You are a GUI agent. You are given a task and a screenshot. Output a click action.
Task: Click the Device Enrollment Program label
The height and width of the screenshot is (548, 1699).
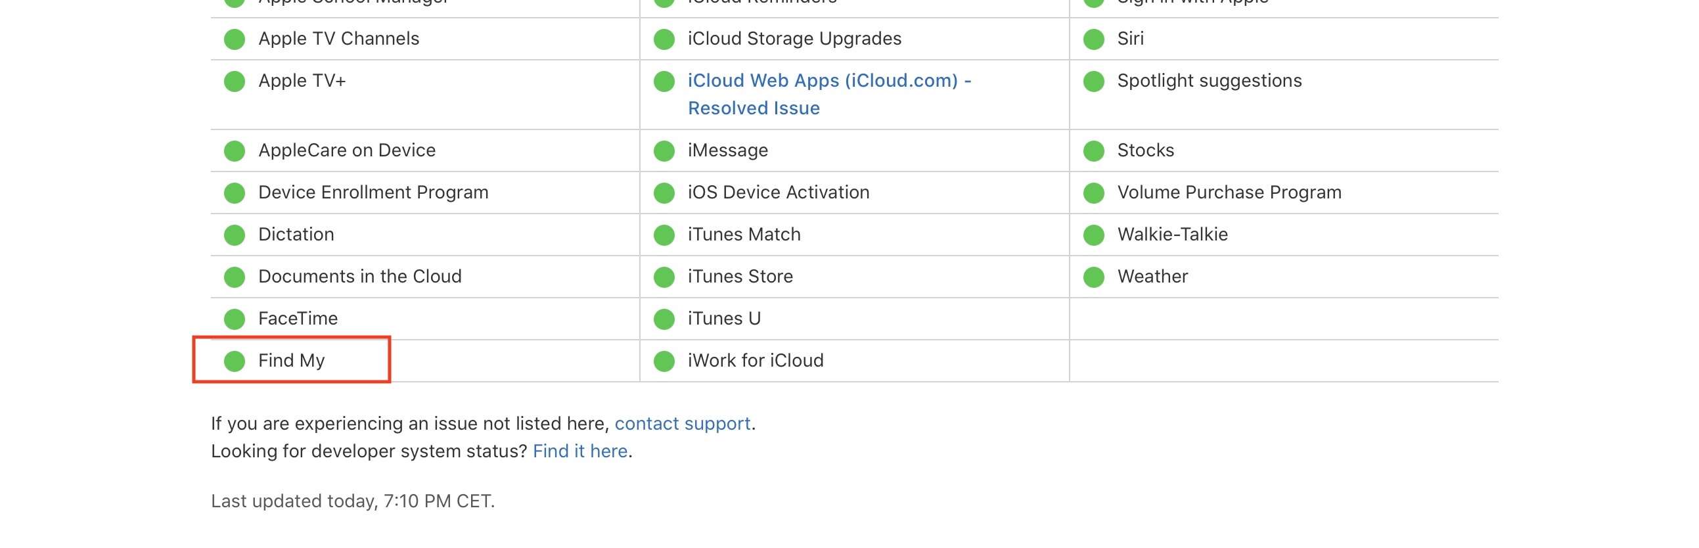click(x=373, y=193)
